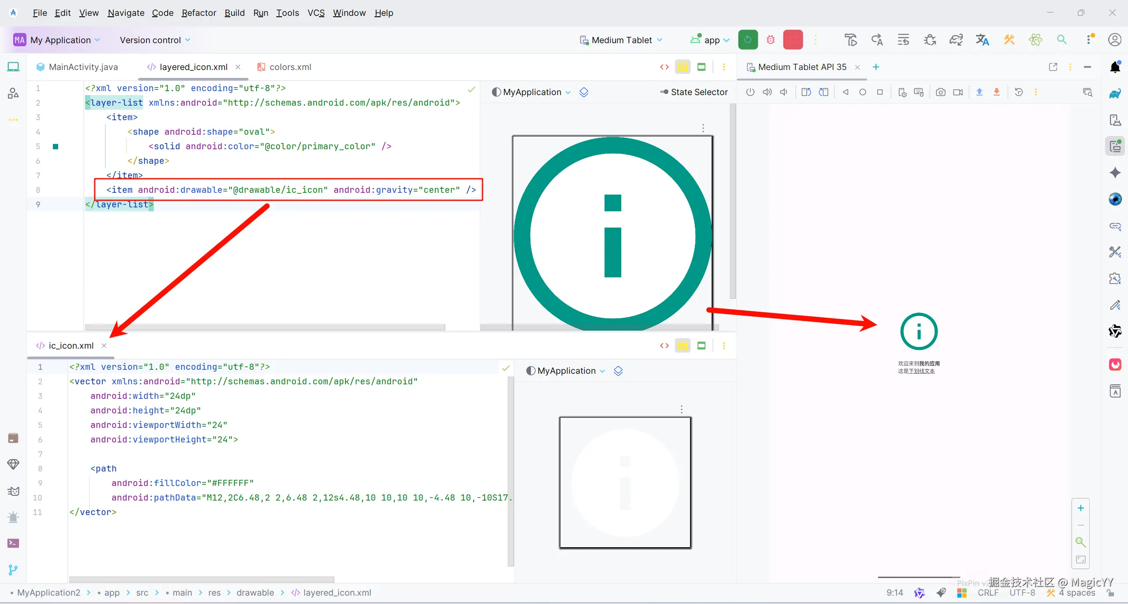Open the Gradle panel via elephant icon
Image resolution: width=1128 pixels, height=604 pixels.
(1115, 93)
